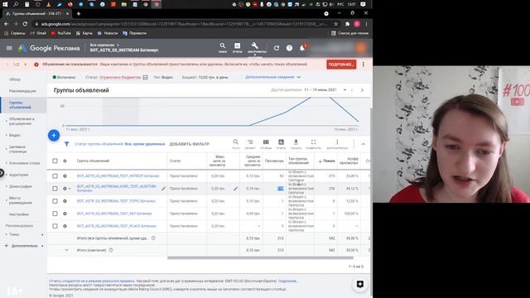This screenshot has height=298, width=530.
Task: Expand Аудитории in sidebar
Action: pos(18,175)
